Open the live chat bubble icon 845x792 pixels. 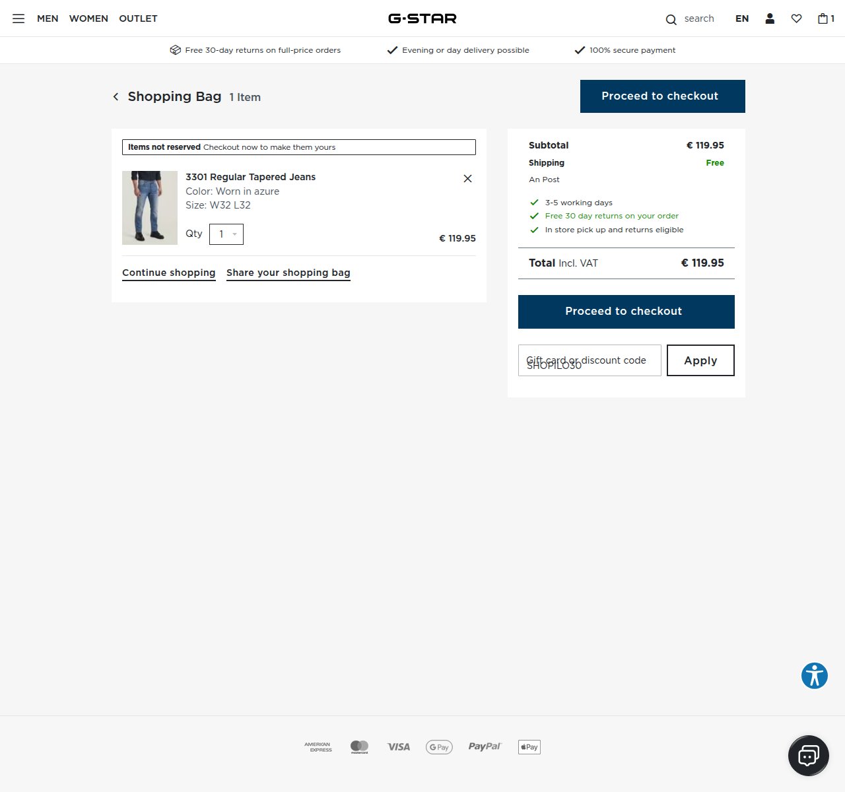[x=809, y=756]
